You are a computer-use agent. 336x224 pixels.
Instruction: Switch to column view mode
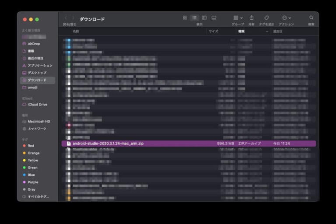(x=204, y=18)
